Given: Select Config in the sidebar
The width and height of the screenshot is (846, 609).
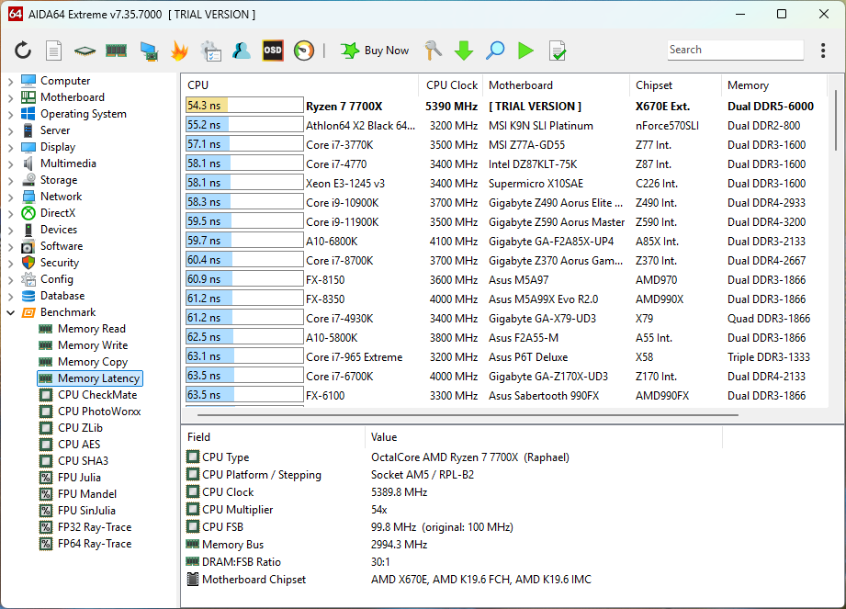Looking at the screenshot, I should (57, 279).
